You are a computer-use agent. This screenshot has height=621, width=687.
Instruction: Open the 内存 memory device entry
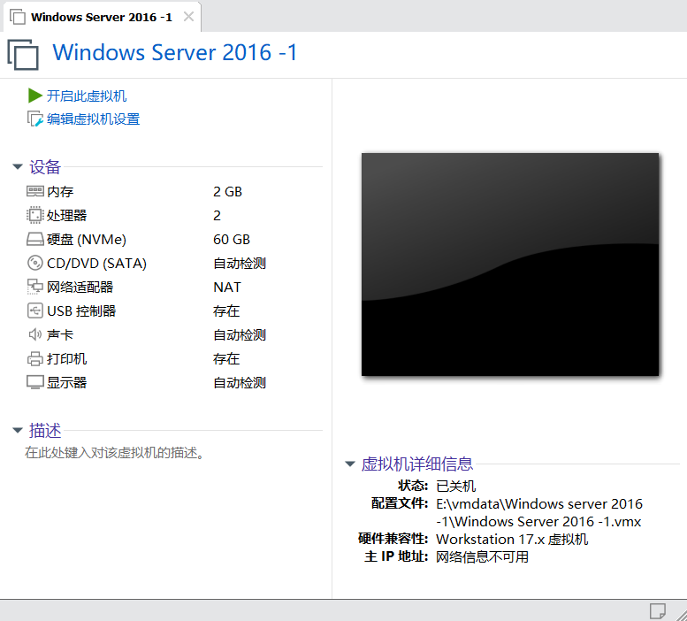[60, 191]
